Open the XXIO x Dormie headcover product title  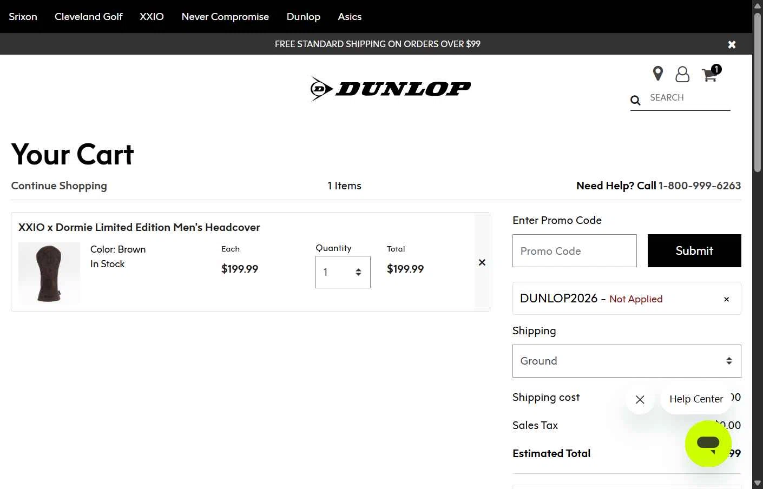[x=139, y=227]
